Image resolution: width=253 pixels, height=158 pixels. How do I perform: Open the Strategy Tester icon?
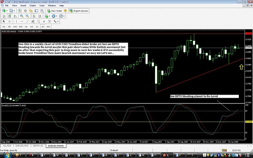(42, 11)
